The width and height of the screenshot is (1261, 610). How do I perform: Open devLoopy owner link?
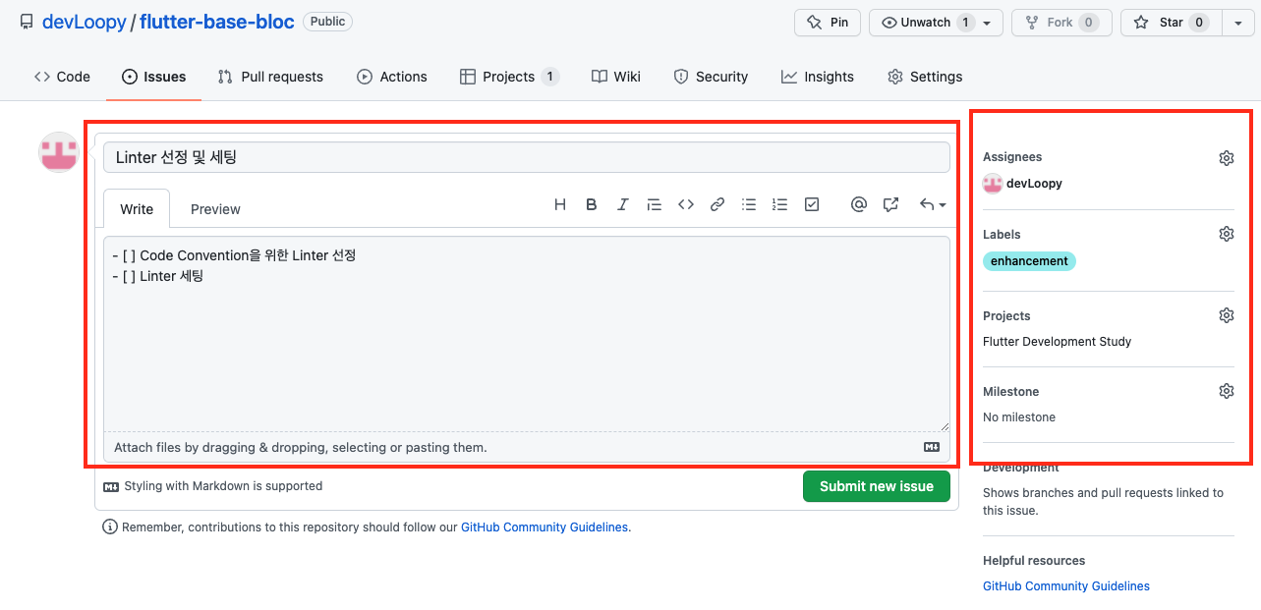point(84,22)
